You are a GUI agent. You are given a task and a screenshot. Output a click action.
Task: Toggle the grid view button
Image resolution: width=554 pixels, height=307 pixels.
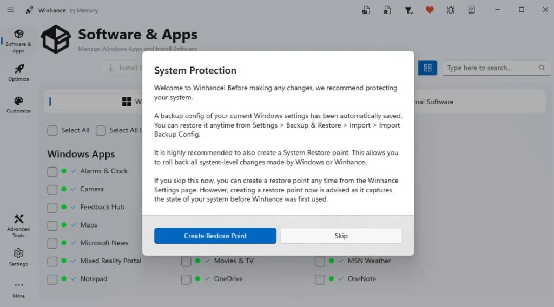(x=427, y=68)
